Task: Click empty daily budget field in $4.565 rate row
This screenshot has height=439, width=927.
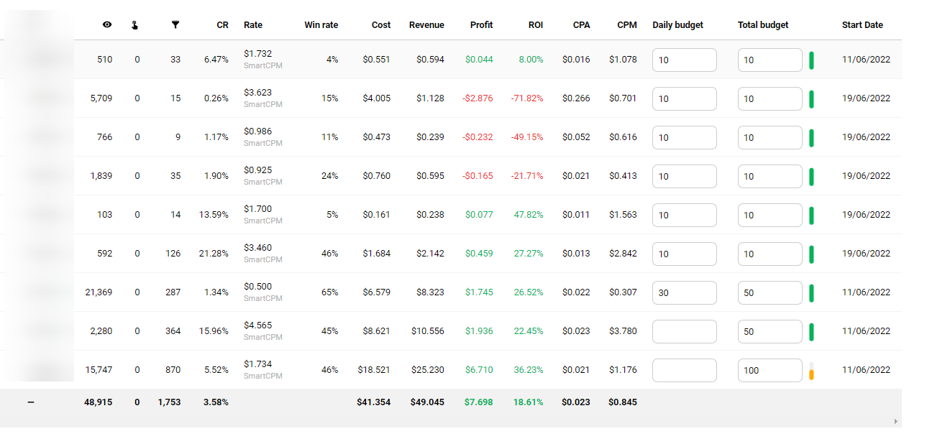Action: (684, 331)
